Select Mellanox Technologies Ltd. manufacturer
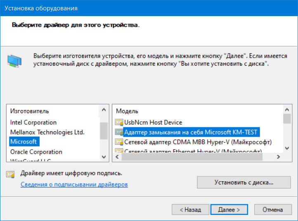Screen dimensions: 298x221 47,132
